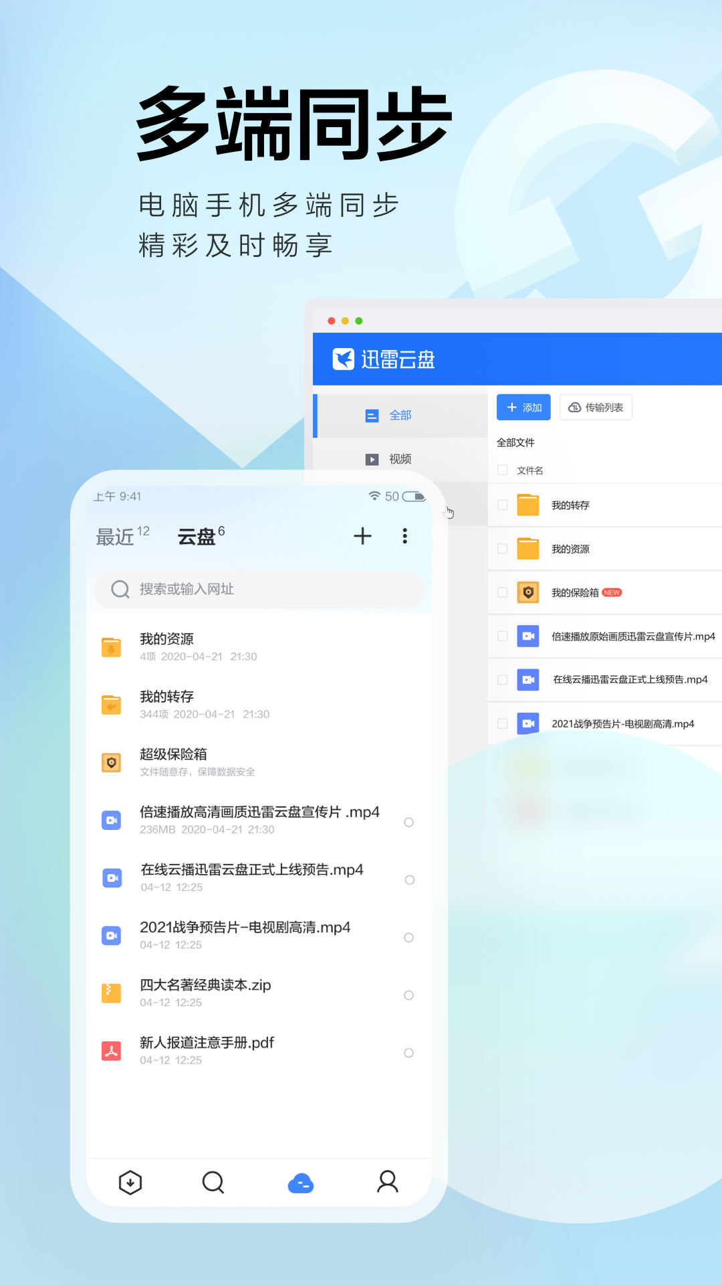722x1285 pixels.
Task: Open the 传输列表 transfer list button
Action: (x=596, y=407)
